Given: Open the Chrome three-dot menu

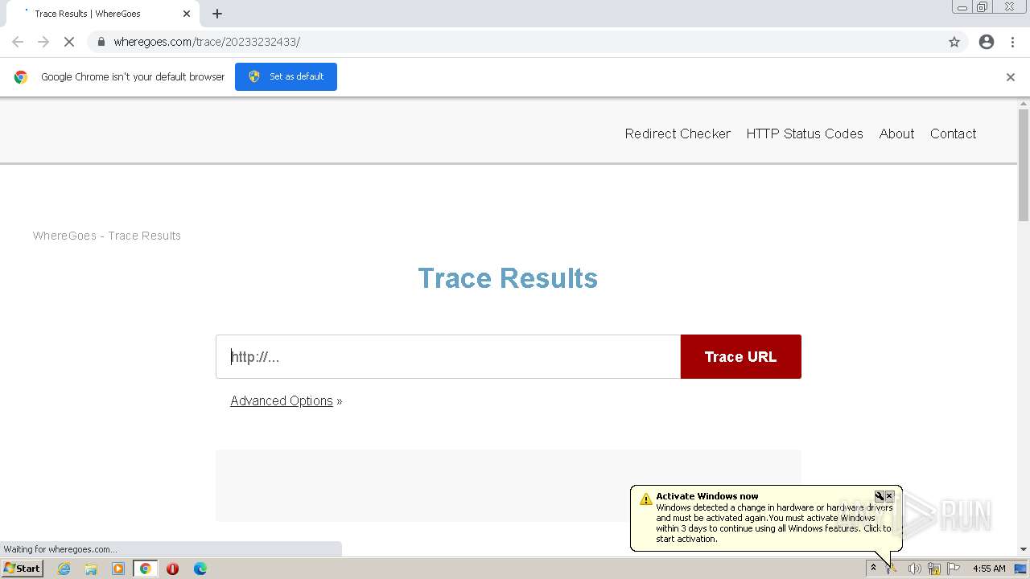Looking at the screenshot, I should point(1012,42).
